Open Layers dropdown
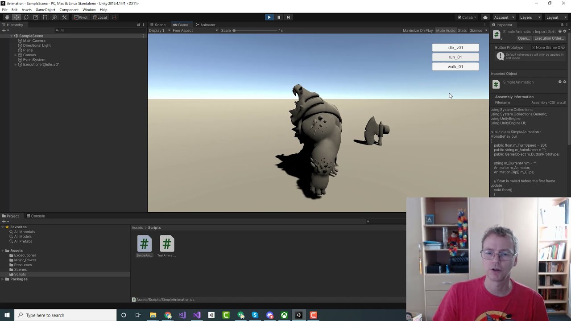This screenshot has width=571, height=321. [530, 17]
